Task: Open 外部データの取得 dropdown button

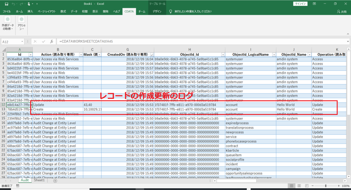Action: [8, 24]
